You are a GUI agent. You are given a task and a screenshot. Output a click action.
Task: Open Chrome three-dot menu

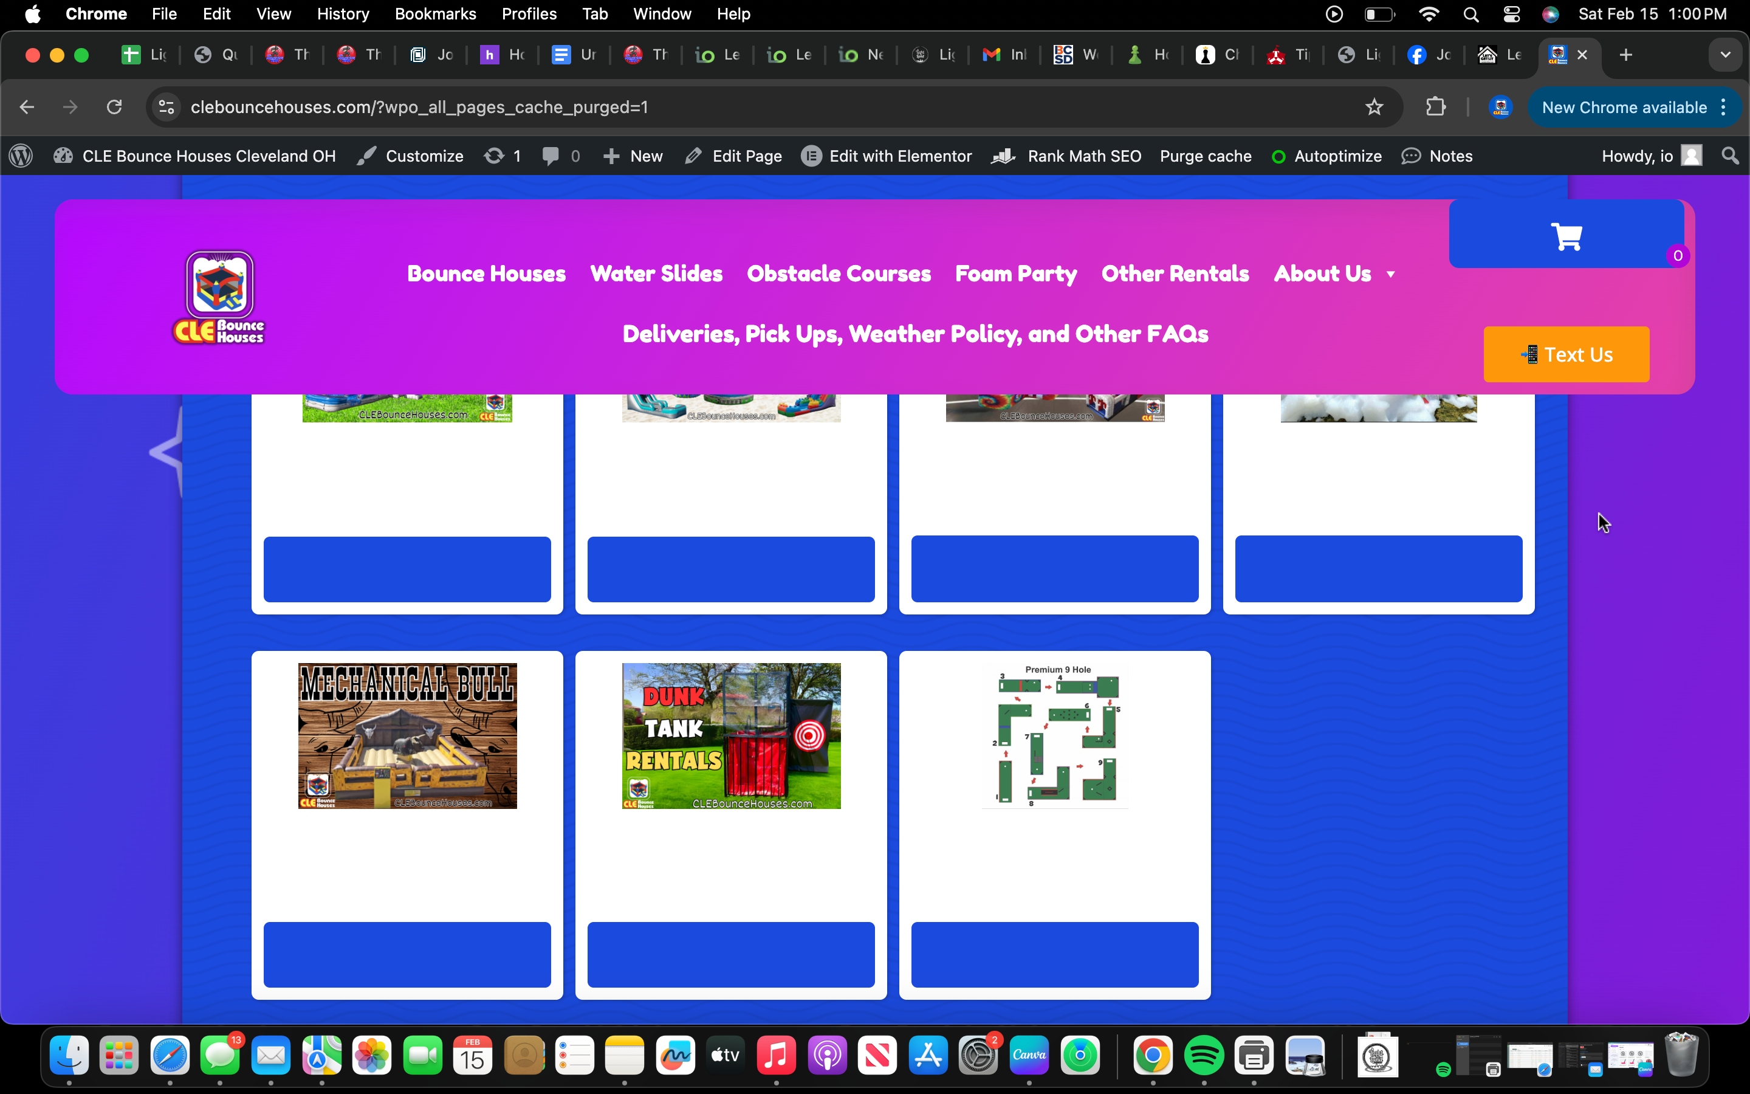(1724, 107)
